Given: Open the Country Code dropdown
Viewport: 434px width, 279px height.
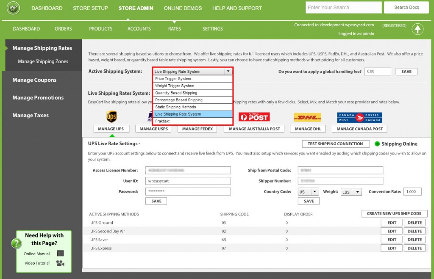Looking at the screenshot, I should pyautogui.click(x=309, y=192).
